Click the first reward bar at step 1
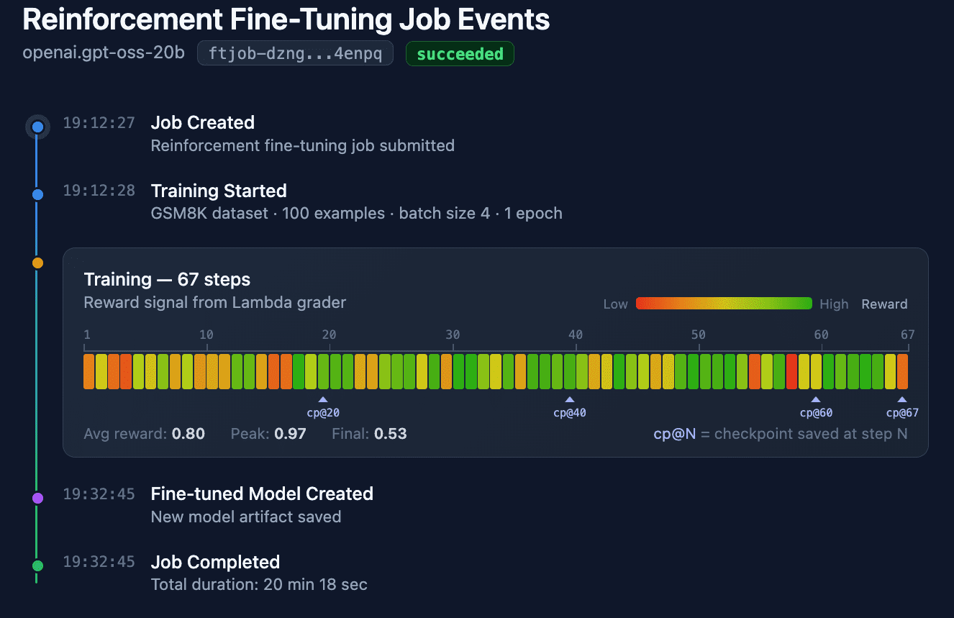The width and height of the screenshot is (954, 618). click(89, 371)
